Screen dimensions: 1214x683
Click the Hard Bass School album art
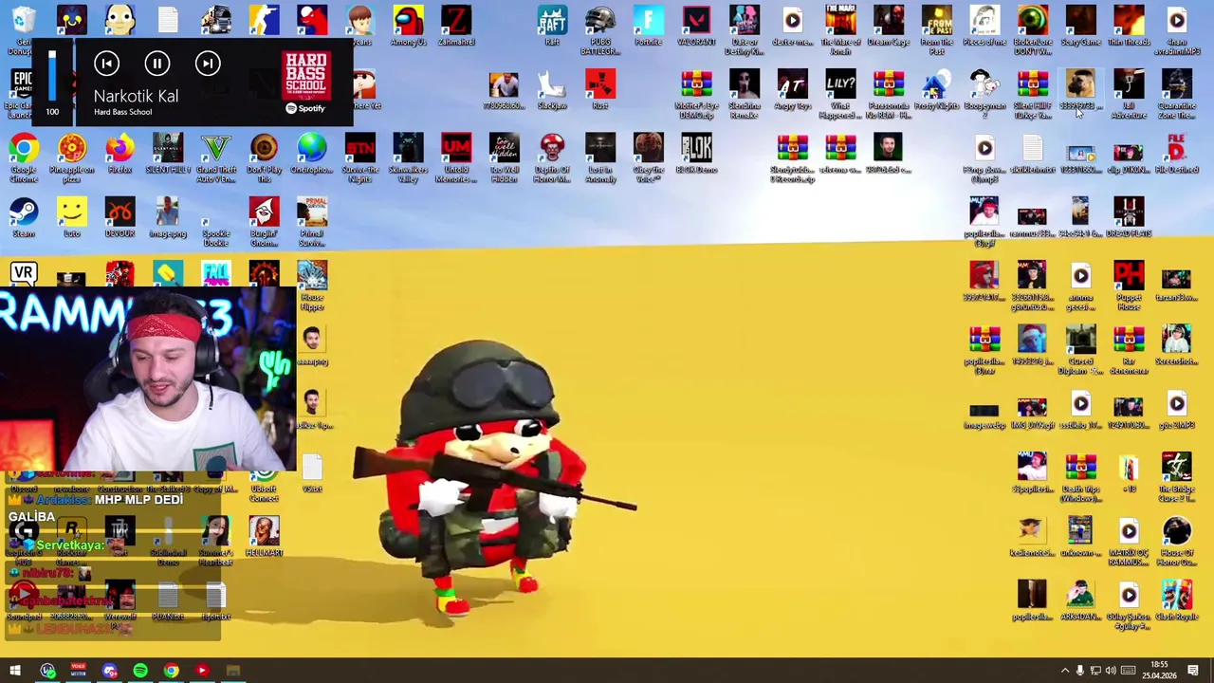[x=306, y=76]
